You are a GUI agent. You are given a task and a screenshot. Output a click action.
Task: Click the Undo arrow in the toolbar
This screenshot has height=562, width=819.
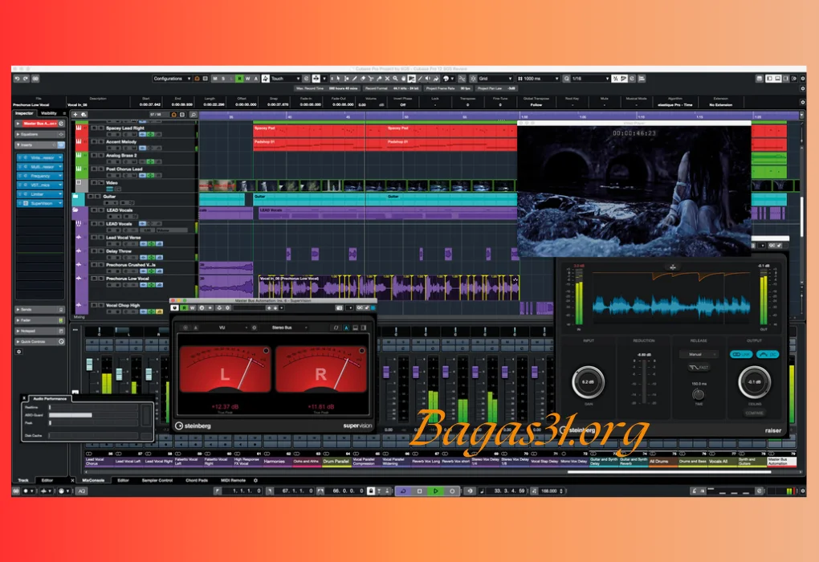(x=17, y=79)
